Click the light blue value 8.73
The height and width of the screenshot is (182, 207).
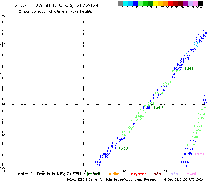pos(197,43)
